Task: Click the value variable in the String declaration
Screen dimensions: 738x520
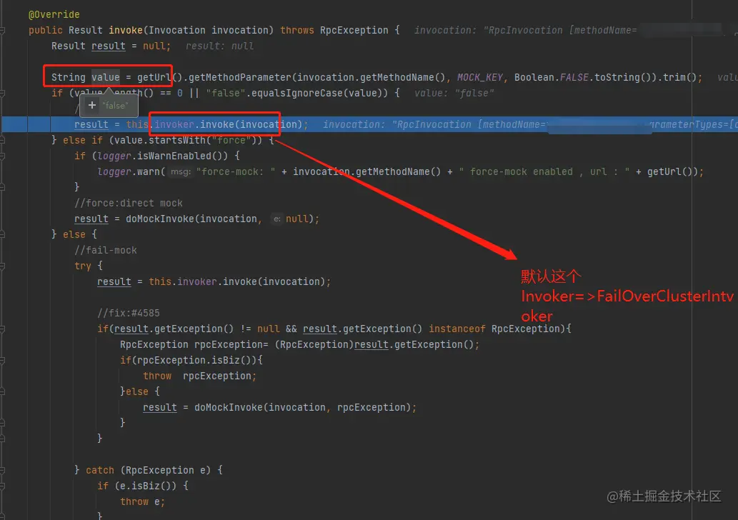Action: pyautogui.click(x=106, y=77)
